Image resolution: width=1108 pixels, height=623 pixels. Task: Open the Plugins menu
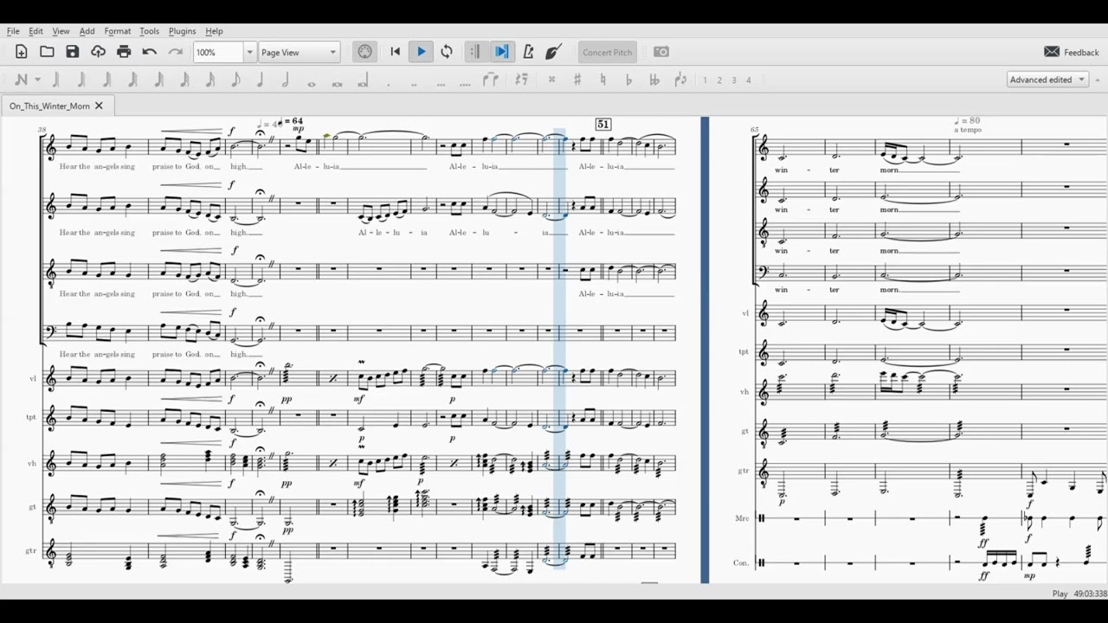pyautogui.click(x=182, y=31)
